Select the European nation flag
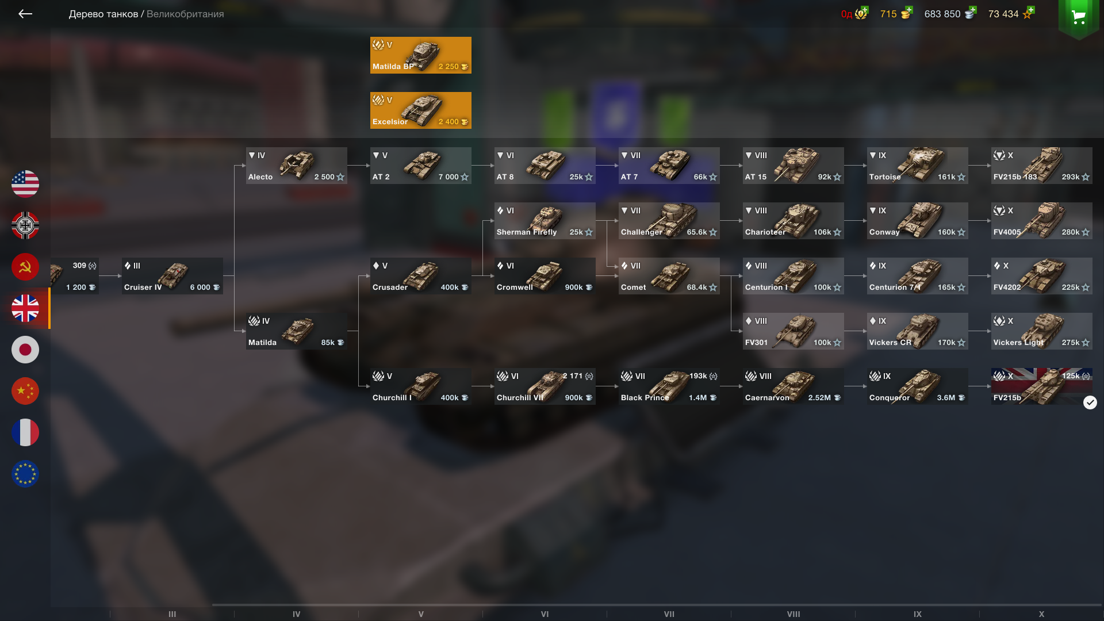1104x621 pixels. tap(25, 474)
